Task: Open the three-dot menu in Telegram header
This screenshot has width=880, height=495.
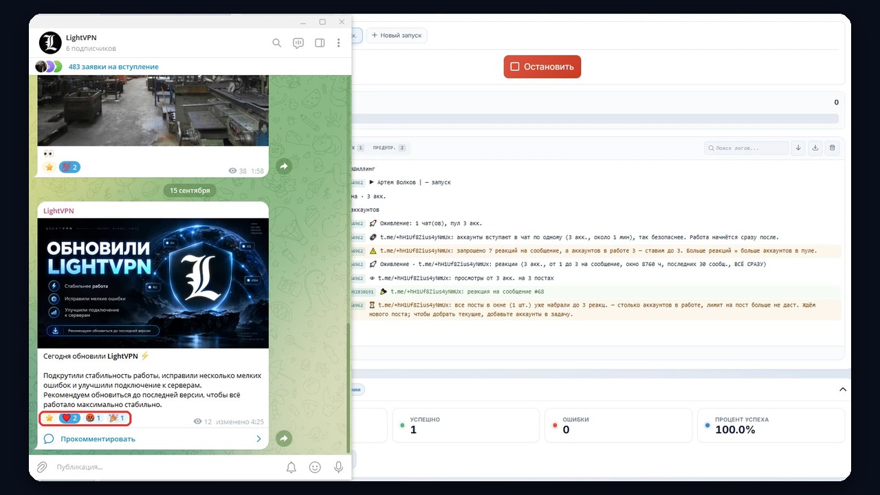Action: 338,43
